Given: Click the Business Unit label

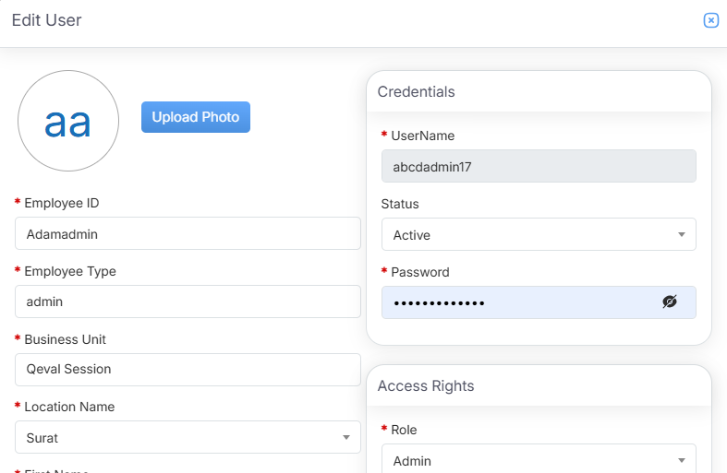Looking at the screenshot, I should [x=65, y=339].
